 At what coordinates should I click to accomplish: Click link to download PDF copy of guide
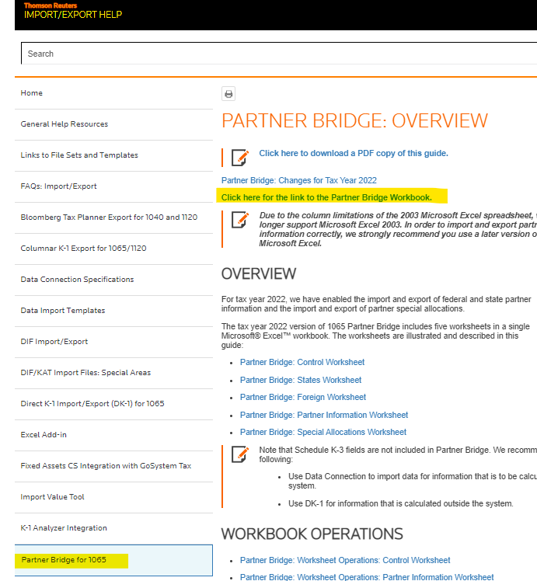(354, 153)
